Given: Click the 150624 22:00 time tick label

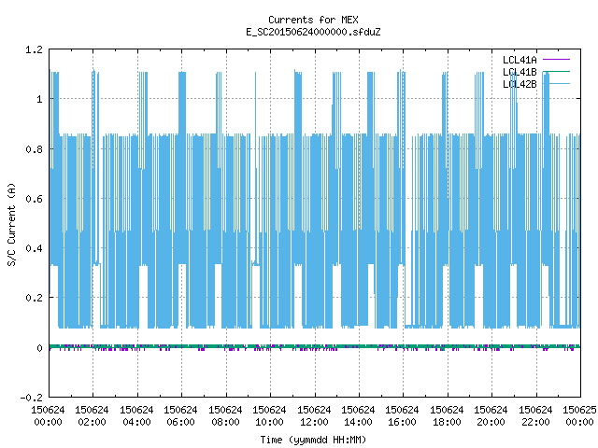Looking at the screenshot, I should click(x=535, y=416).
